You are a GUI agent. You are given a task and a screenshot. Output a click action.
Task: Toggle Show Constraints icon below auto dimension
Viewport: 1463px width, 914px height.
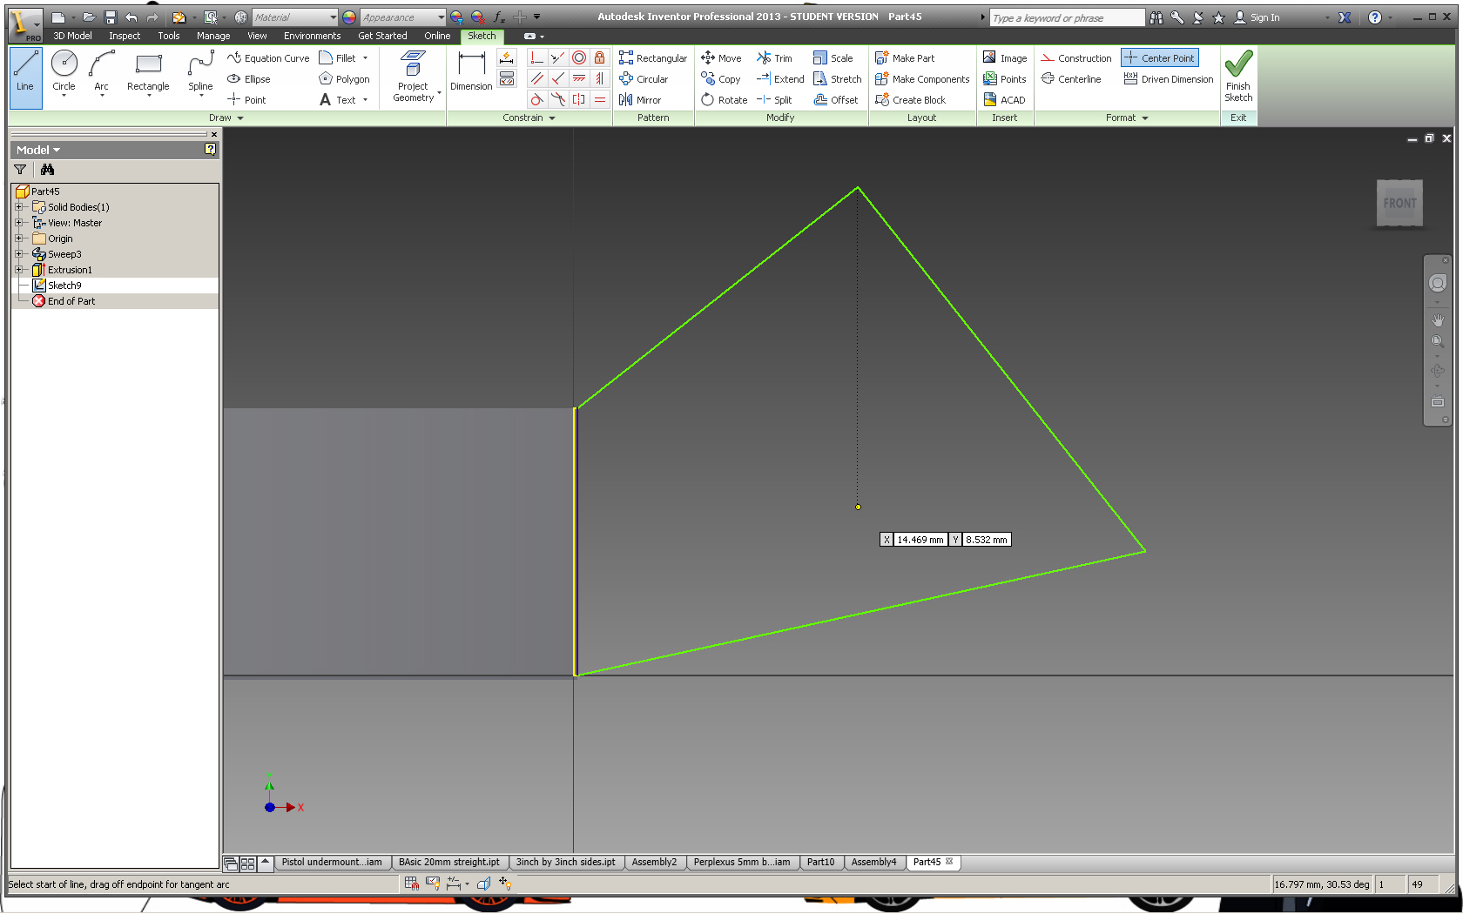pos(507,78)
